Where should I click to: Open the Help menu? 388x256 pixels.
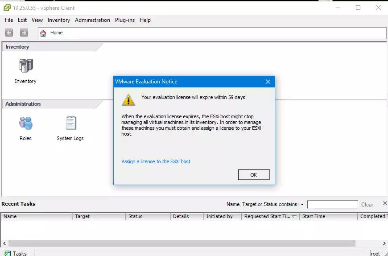click(145, 20)
